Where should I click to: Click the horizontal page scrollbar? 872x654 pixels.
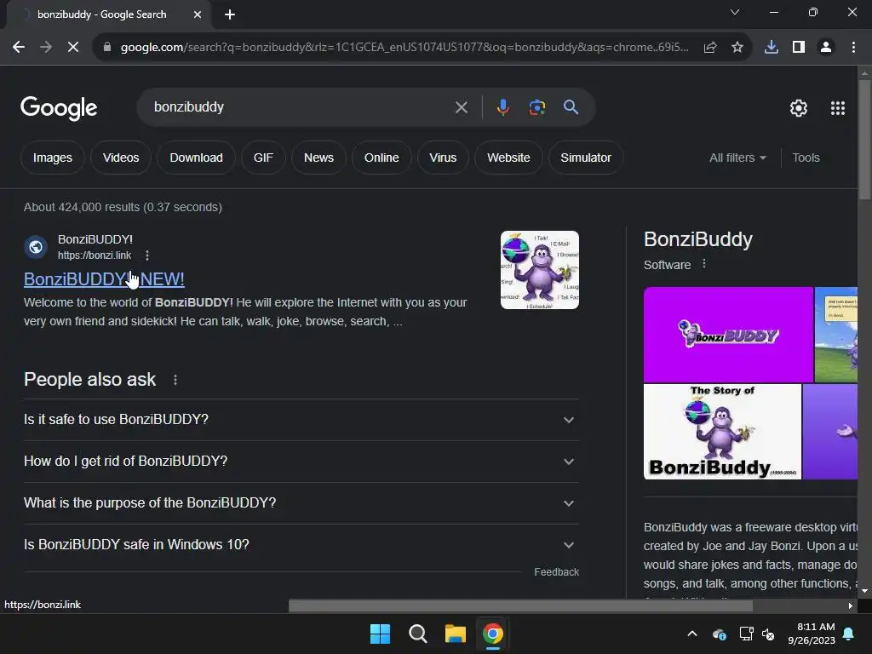click(520, 605)
